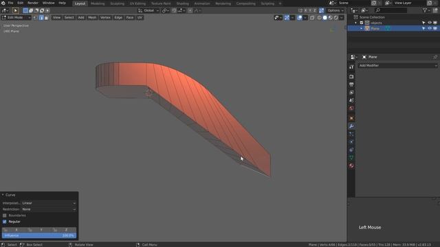Choose the invert selection mode icon
The image size is (440, 247).
[42, 11]
